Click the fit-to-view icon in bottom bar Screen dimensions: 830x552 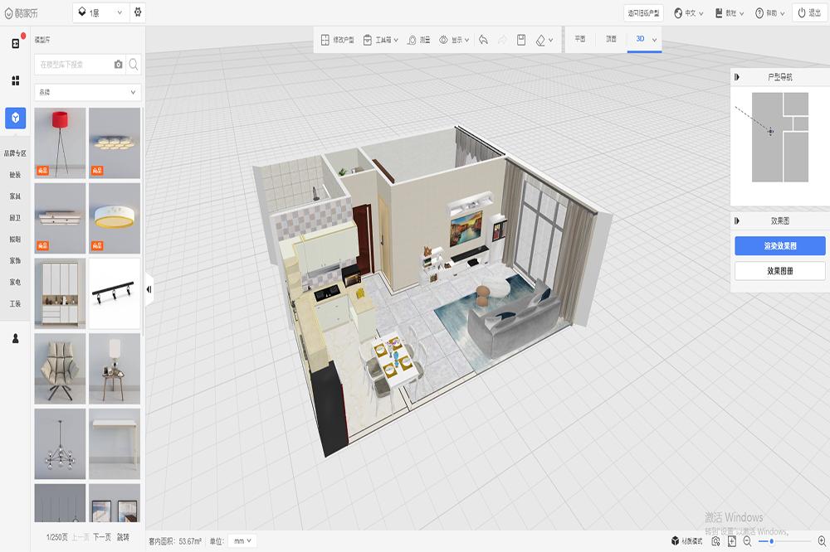[x=731, y=541]
